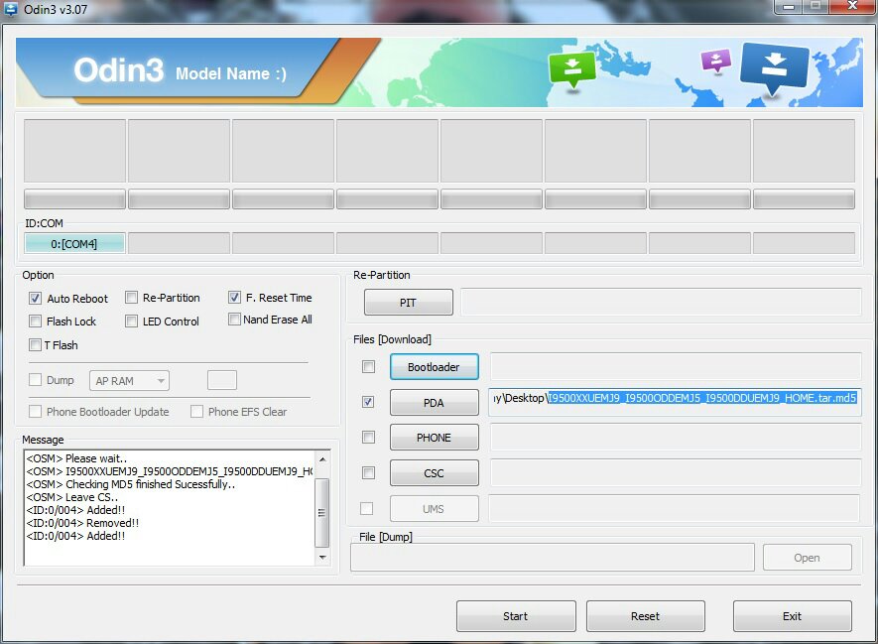Enable the T Flash checkbox
The height and width of the screenshot is (644, 878).
coord(35,345)
